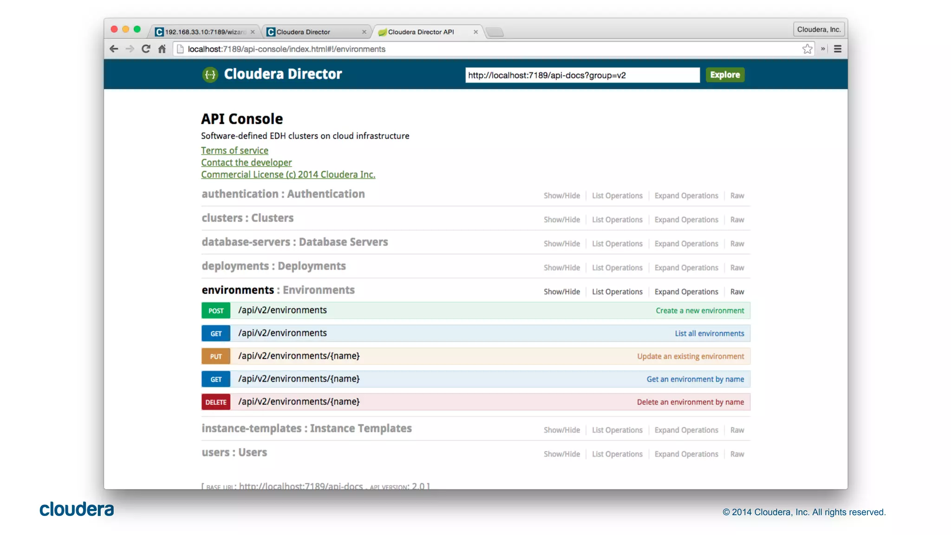Click 'Get an environment by name' description

tap(695, 379)
